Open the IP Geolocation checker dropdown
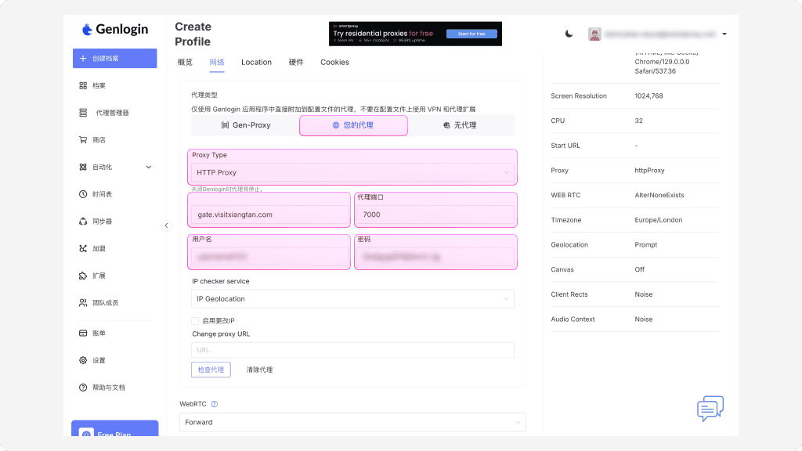The width and height of the screenshot is (802, 451). point(352,298)
